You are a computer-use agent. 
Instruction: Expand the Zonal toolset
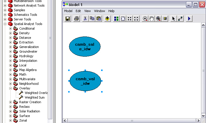point(10,120)
